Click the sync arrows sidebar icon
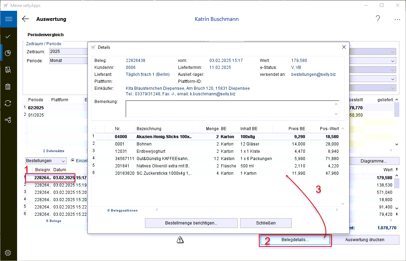The height and width of the screenshot is (261, 406). pos(8,103)
